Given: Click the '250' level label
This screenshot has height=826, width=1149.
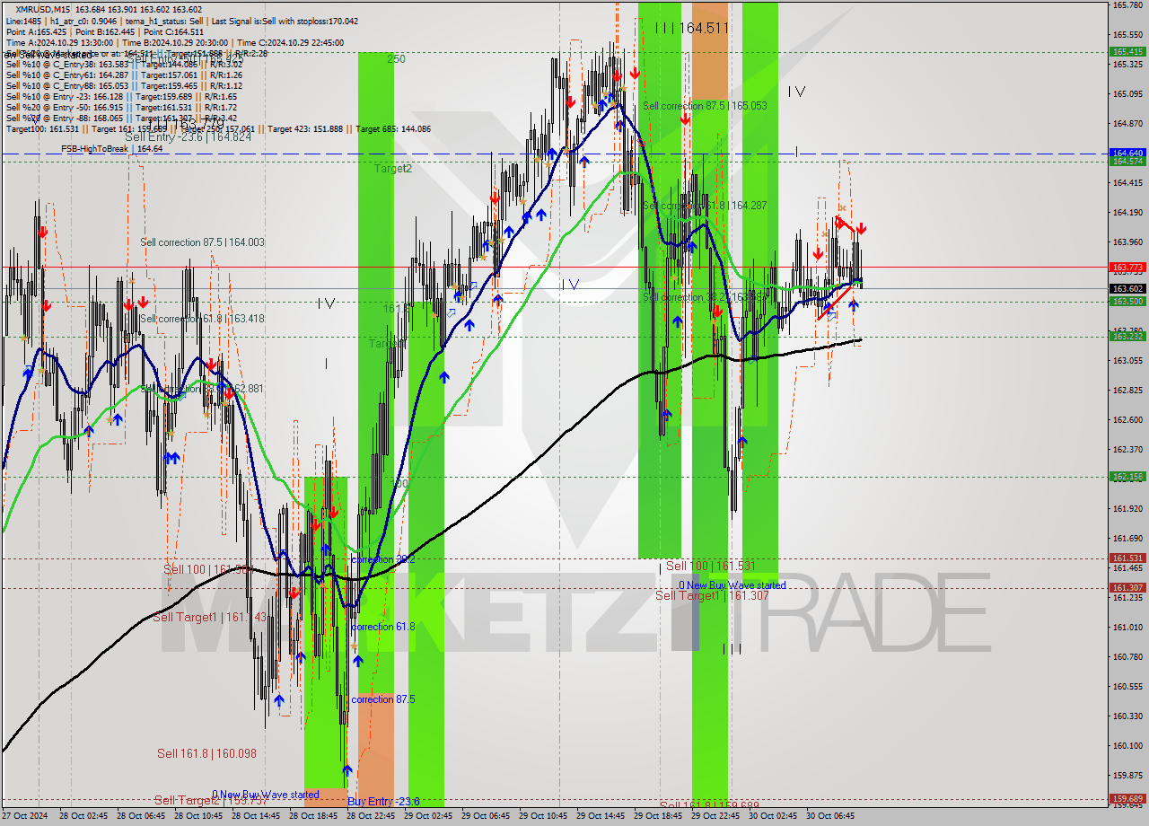Looking at the screenshot, I should (396, 59).
